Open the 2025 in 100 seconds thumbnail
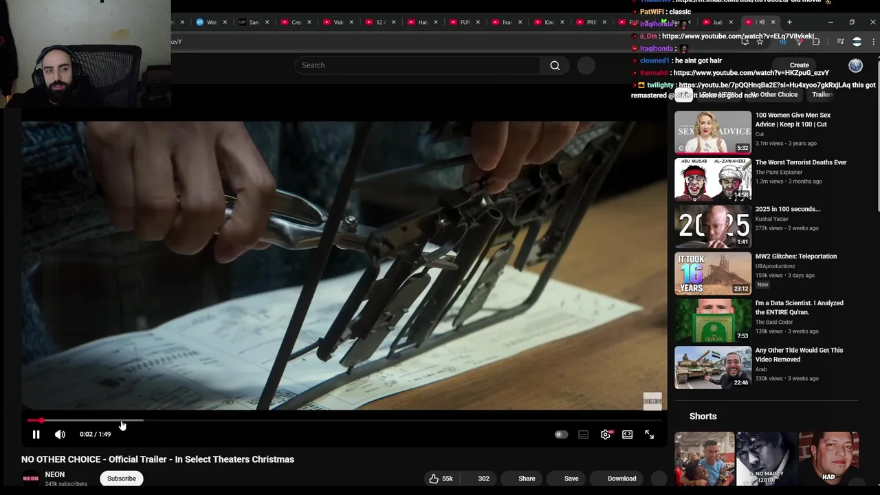The image size is (880, 495). click(x=713, y=226)
